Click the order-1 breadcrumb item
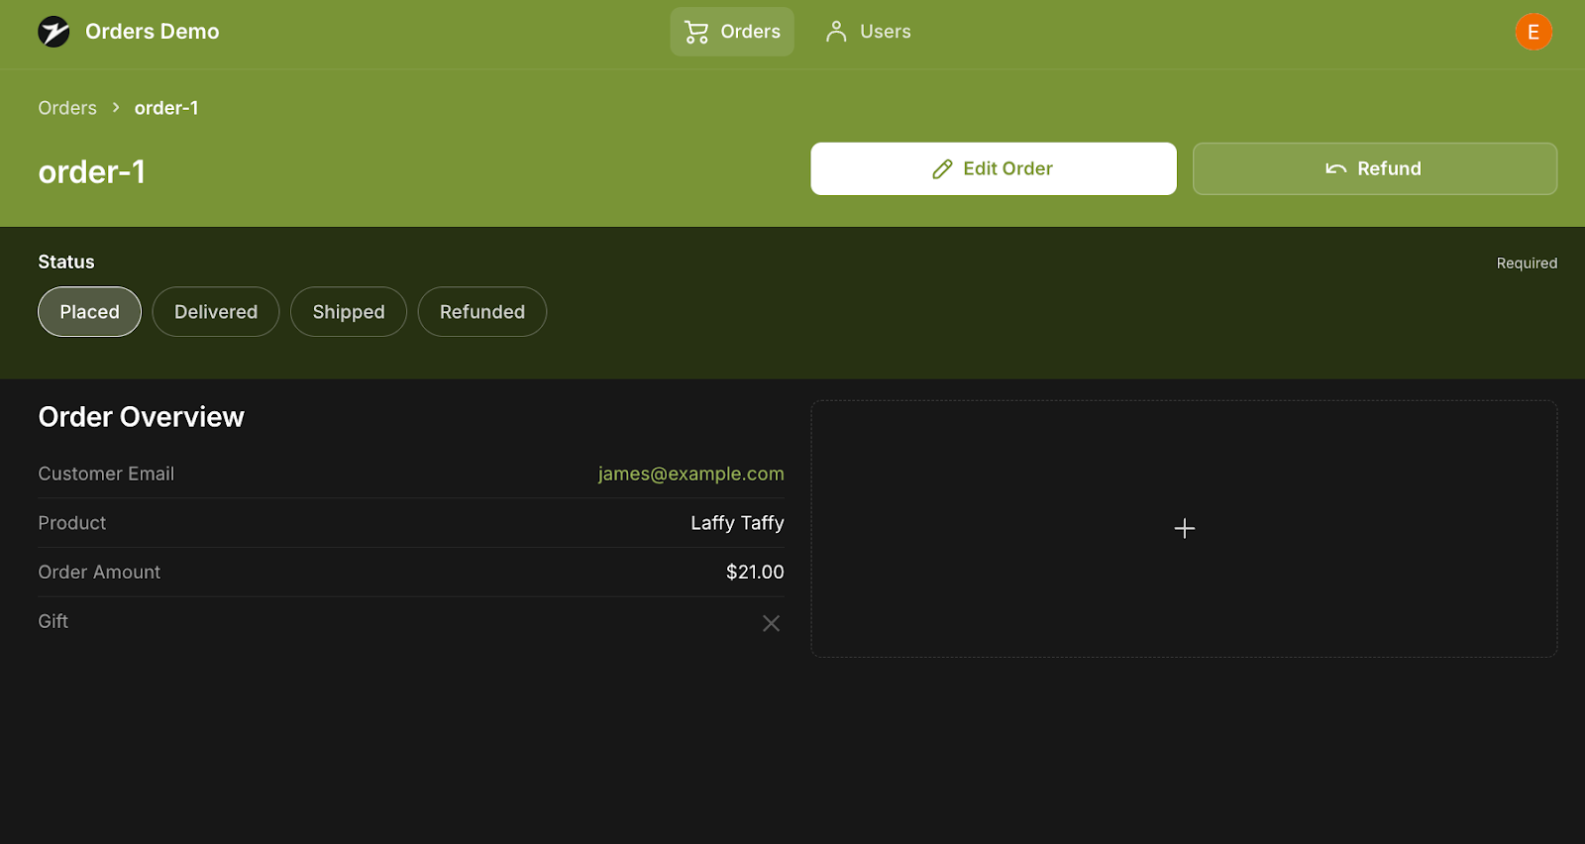 coord(166,108)
